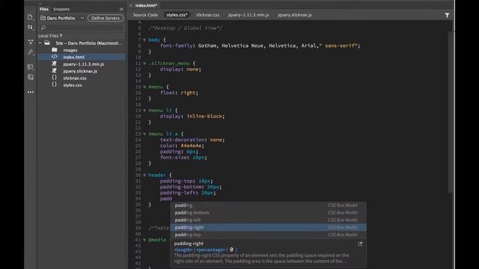Viewport: 479px width, 269px height.
Task: Switch to the Files panel tab
Action: click(43, 9)
